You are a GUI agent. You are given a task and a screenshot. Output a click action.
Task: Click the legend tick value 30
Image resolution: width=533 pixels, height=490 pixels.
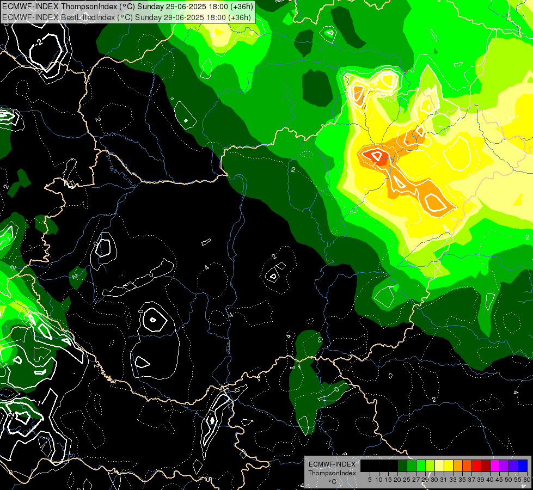(434, 480)
